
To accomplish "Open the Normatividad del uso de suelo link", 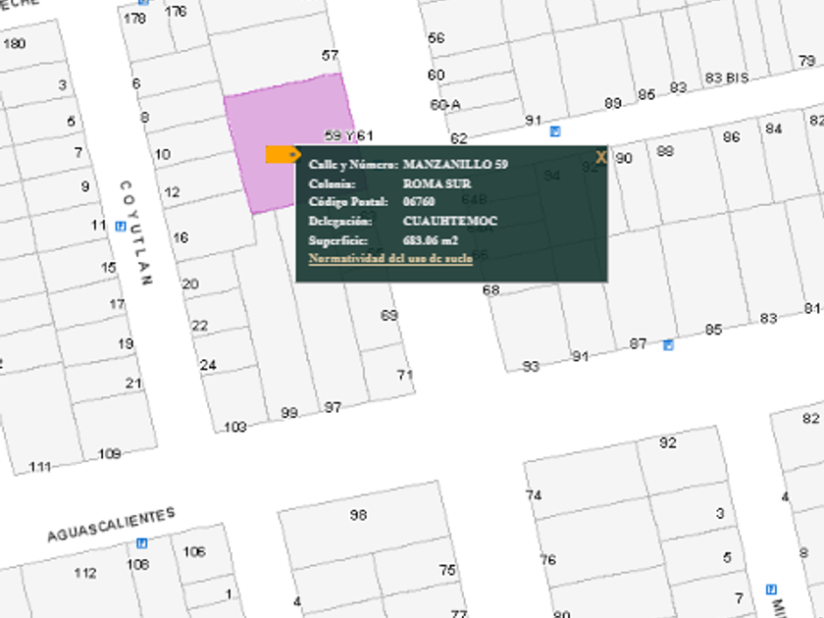I will pos(390,259).
